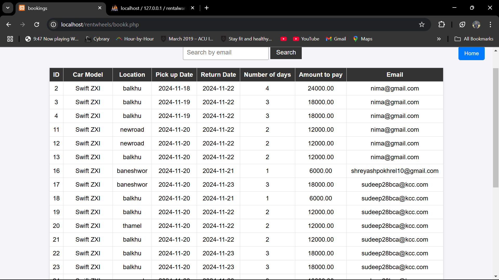Select baneshwor location in row ID 17
This screenshot has height=280, width=499.
(132, 185)
